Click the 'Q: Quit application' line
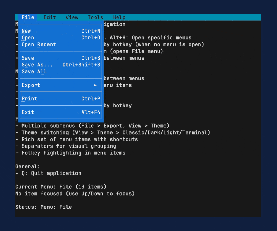 (x=48, y=173)
